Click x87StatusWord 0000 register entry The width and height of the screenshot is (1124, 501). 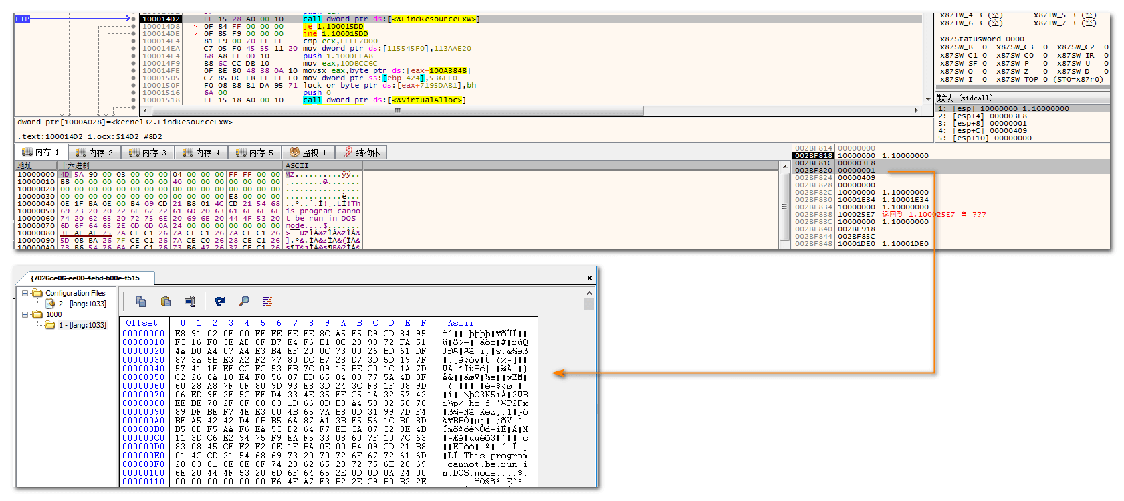(982, 39)
